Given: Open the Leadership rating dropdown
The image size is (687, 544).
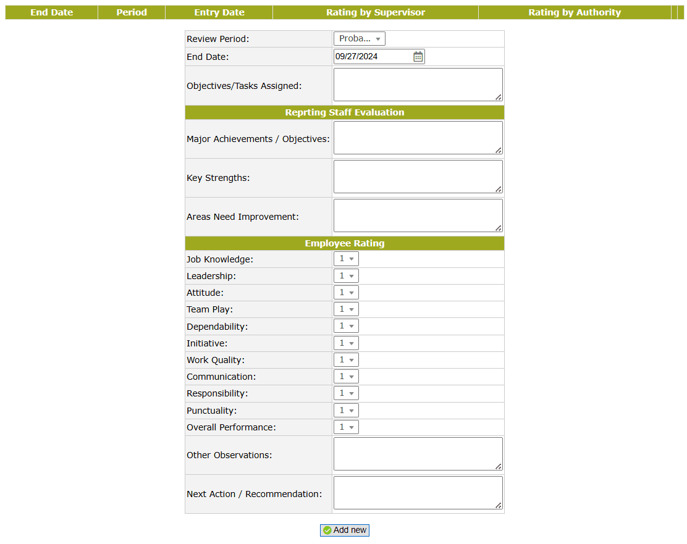Looking at the screenshot, I should click(346, 276).
